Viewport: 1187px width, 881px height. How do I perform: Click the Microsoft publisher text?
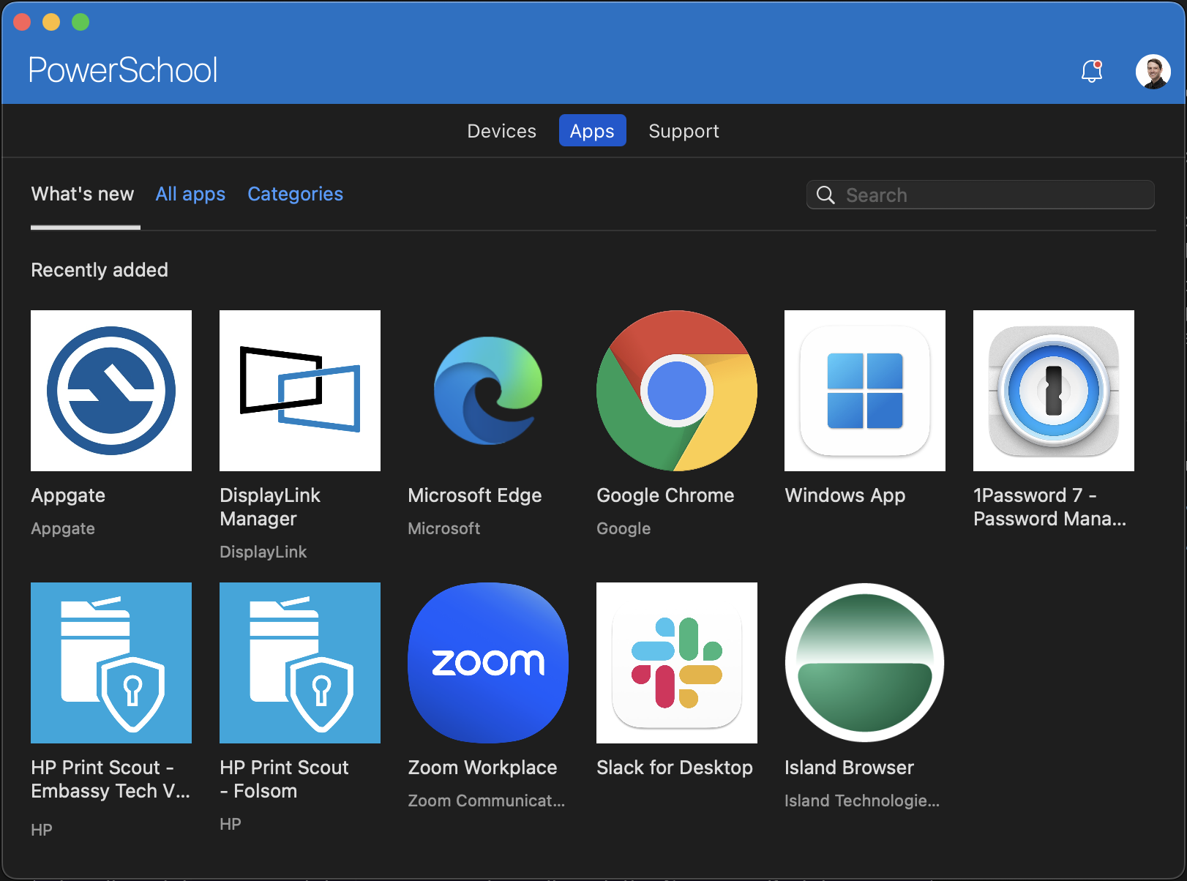(443, 528)
